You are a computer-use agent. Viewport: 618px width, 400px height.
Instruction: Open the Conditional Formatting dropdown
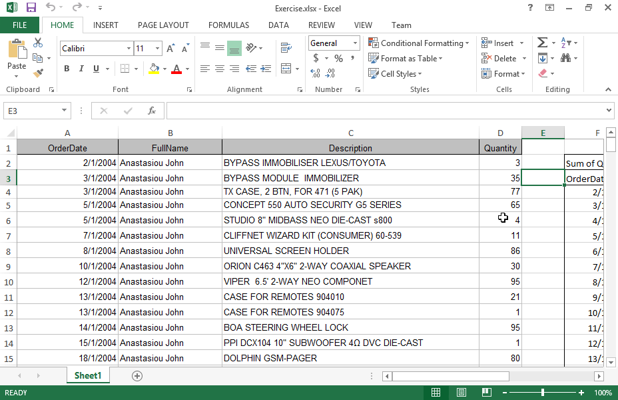coord(419,43)
